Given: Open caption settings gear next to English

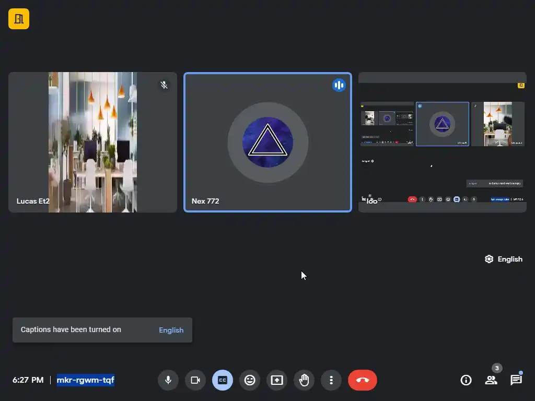Looking at the screenshot, I should pos(489,259).
